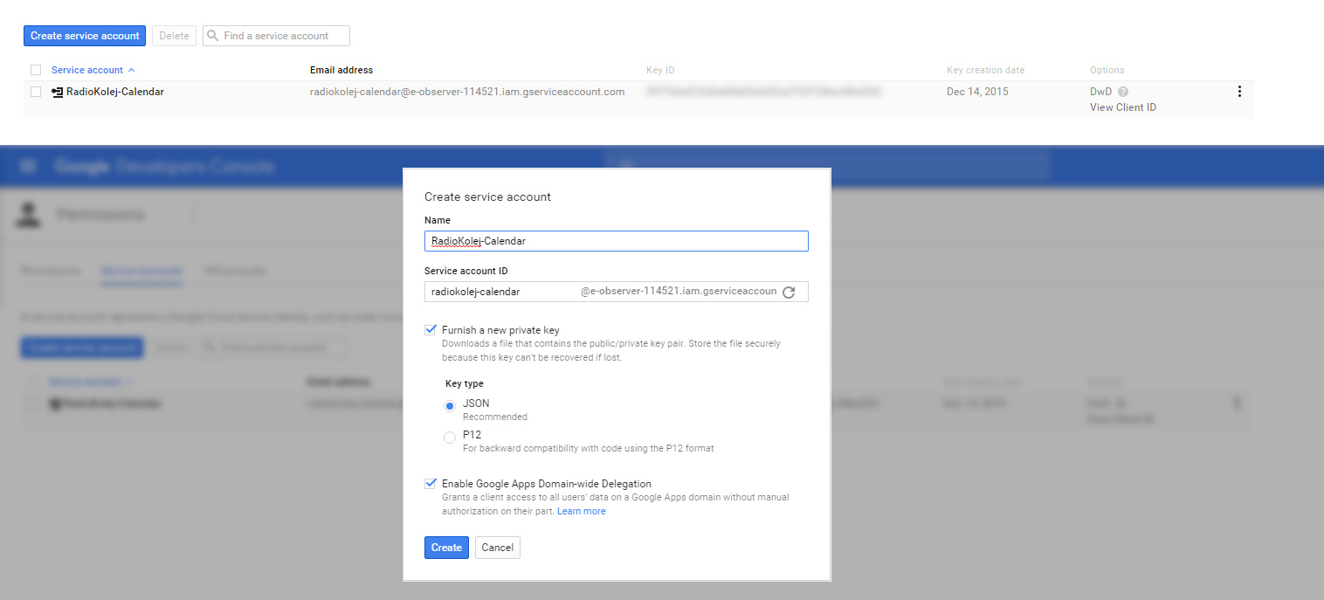The height and width of the screenshot is (600, 1324).
Task: Open the hamburger menu in the Developers Console header
Action: tap(29, 166)
